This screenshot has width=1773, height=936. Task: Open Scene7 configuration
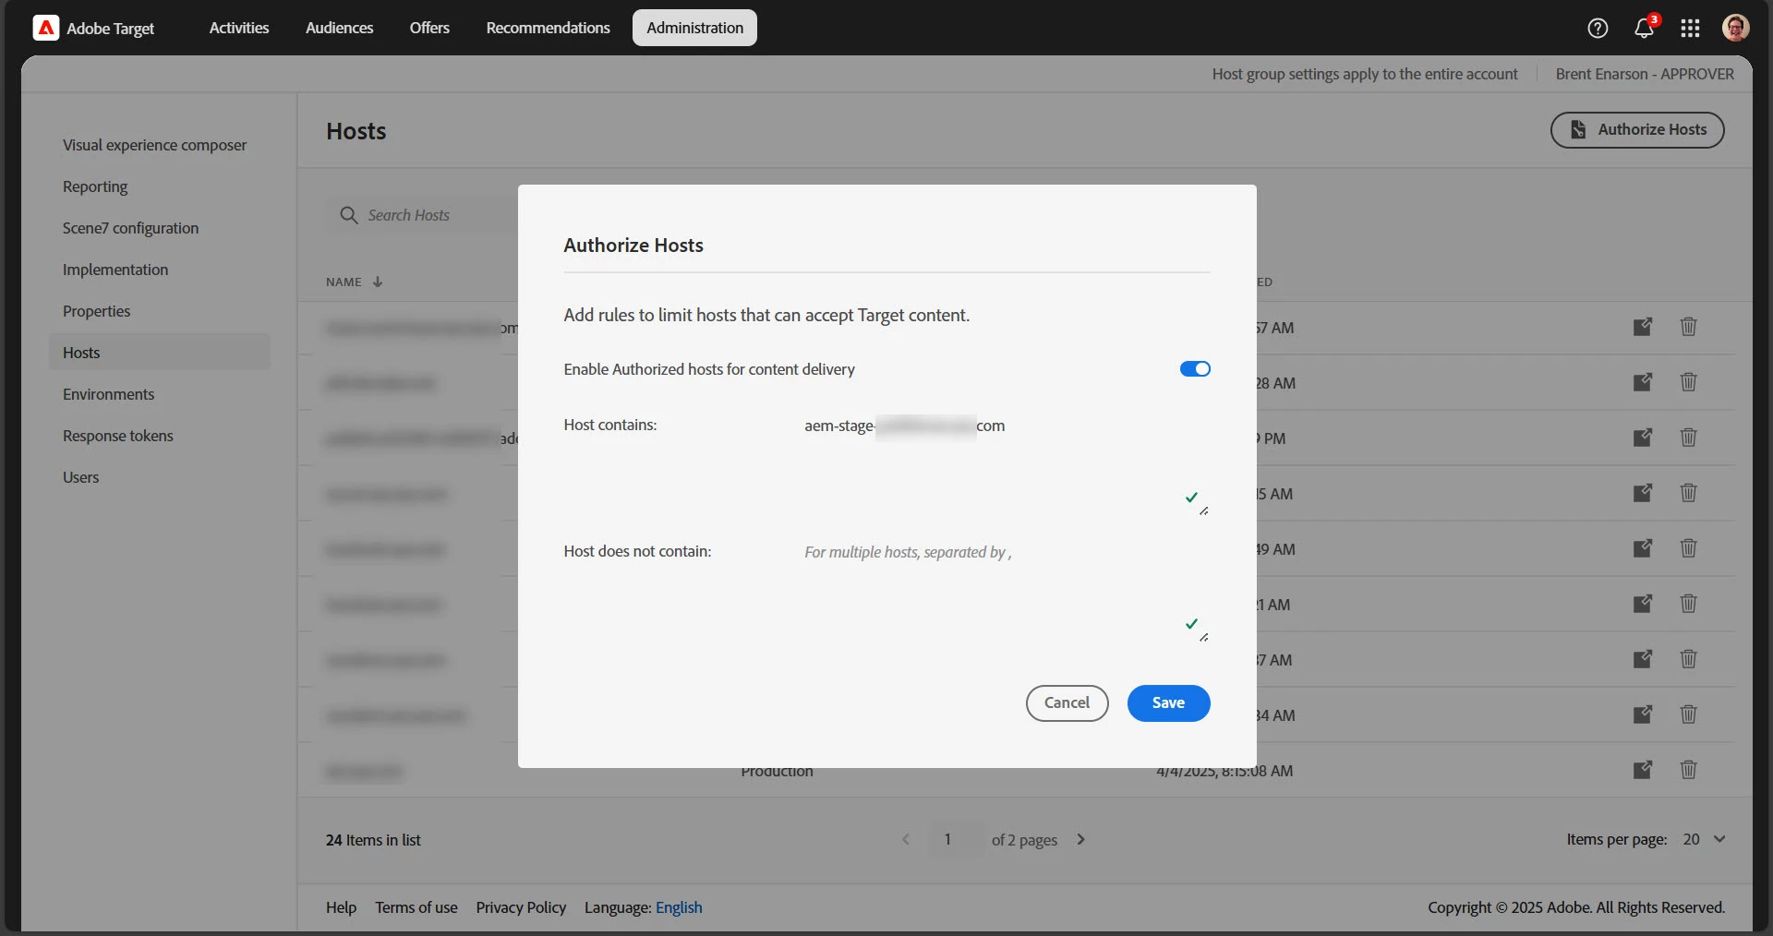130,228
